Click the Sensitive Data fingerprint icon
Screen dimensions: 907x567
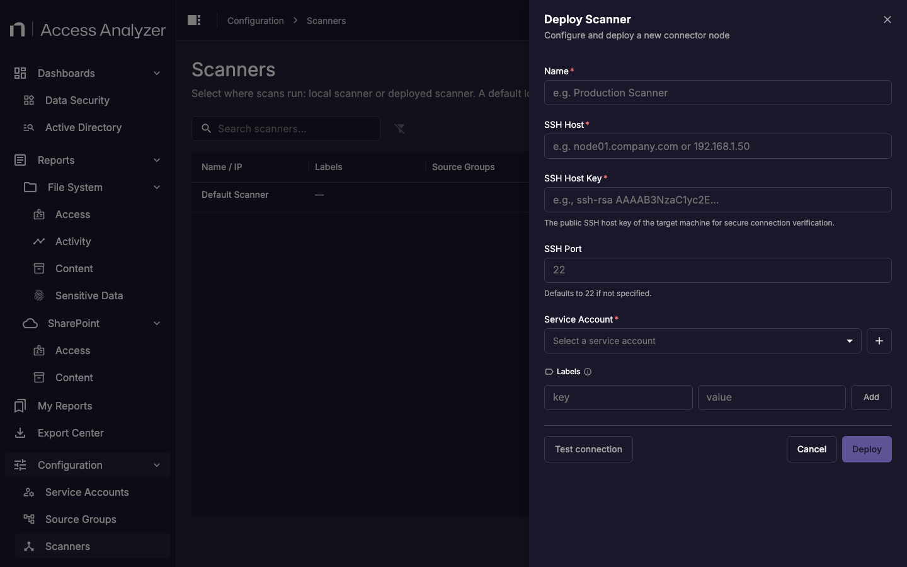point(39,295)
